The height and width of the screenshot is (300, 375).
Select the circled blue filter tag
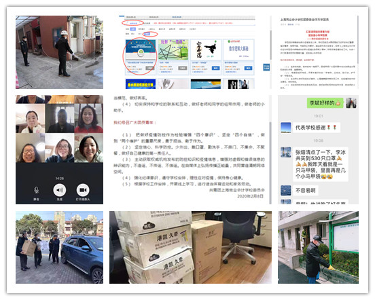coord(147,34)
